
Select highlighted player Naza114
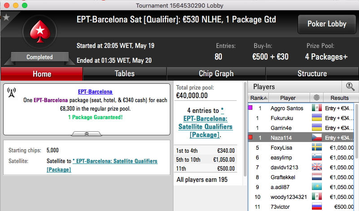[x=301, y=138]
